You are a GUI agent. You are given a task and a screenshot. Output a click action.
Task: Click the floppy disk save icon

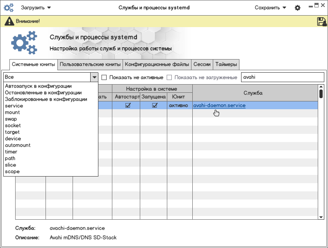click(x=321, y=22)
